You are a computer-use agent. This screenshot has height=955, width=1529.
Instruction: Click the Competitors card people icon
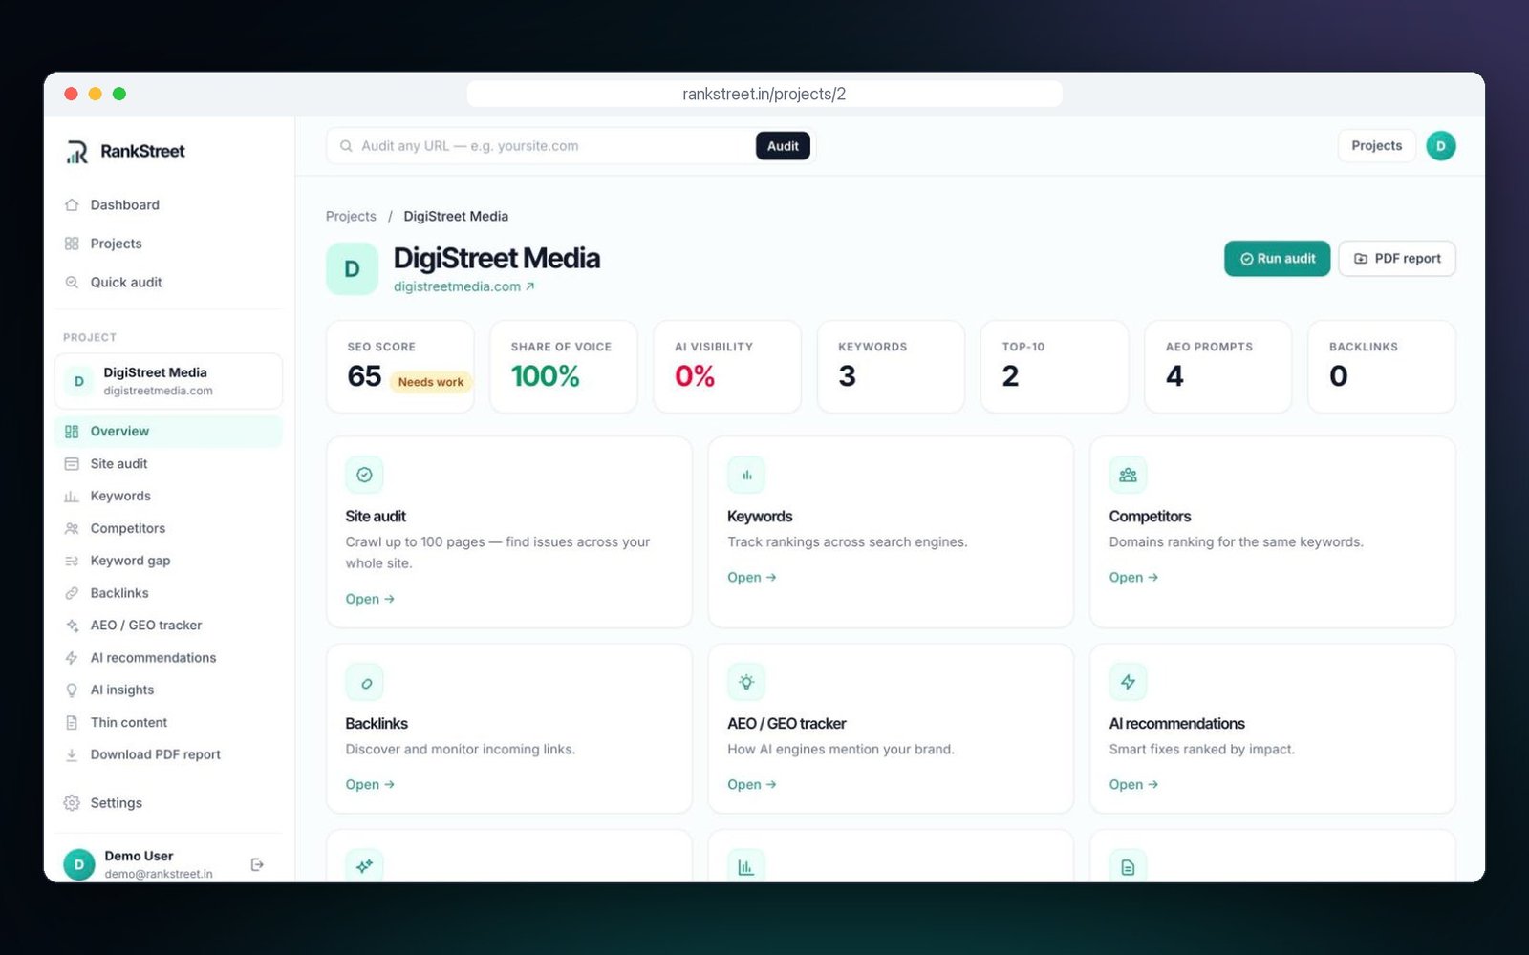coord(1128,475)
